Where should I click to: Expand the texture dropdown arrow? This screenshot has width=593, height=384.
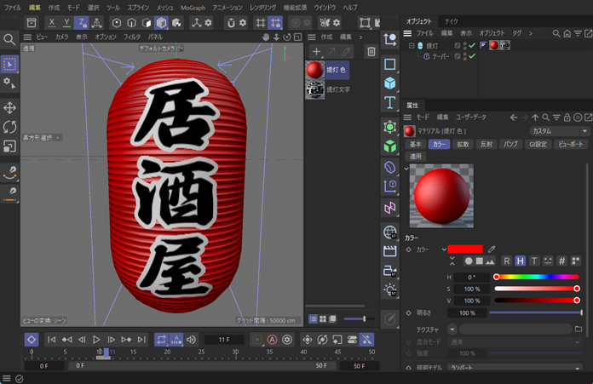[x=452, y=329]
